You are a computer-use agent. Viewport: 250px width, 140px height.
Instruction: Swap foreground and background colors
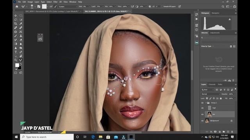pyautogui.click(x=21, y=64)
